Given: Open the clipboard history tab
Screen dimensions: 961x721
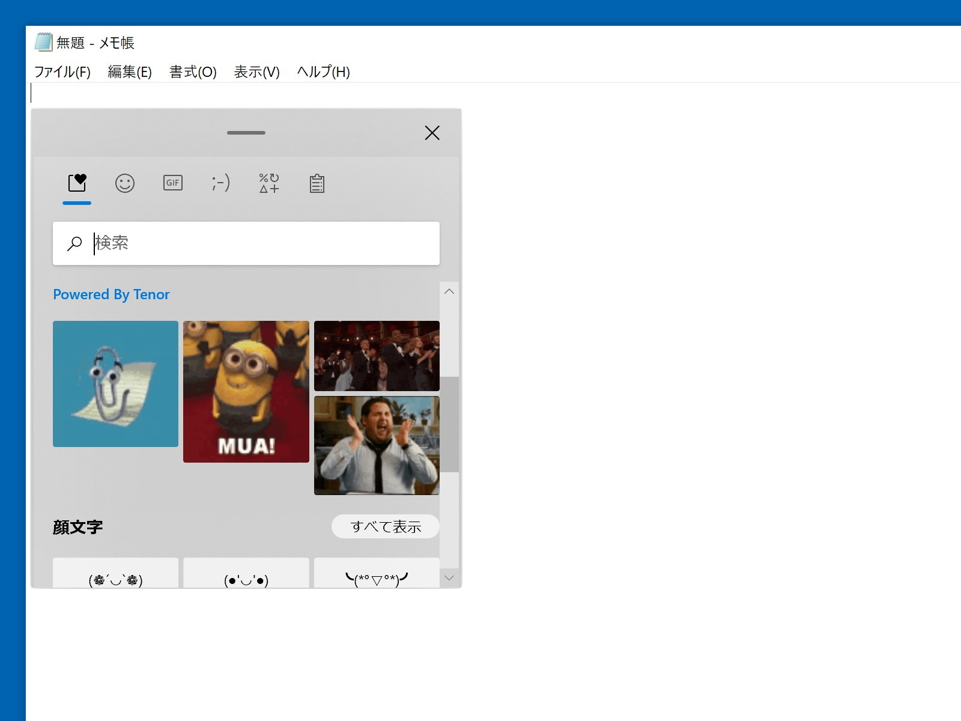Looking at the screenshot, I should [317, 183].
